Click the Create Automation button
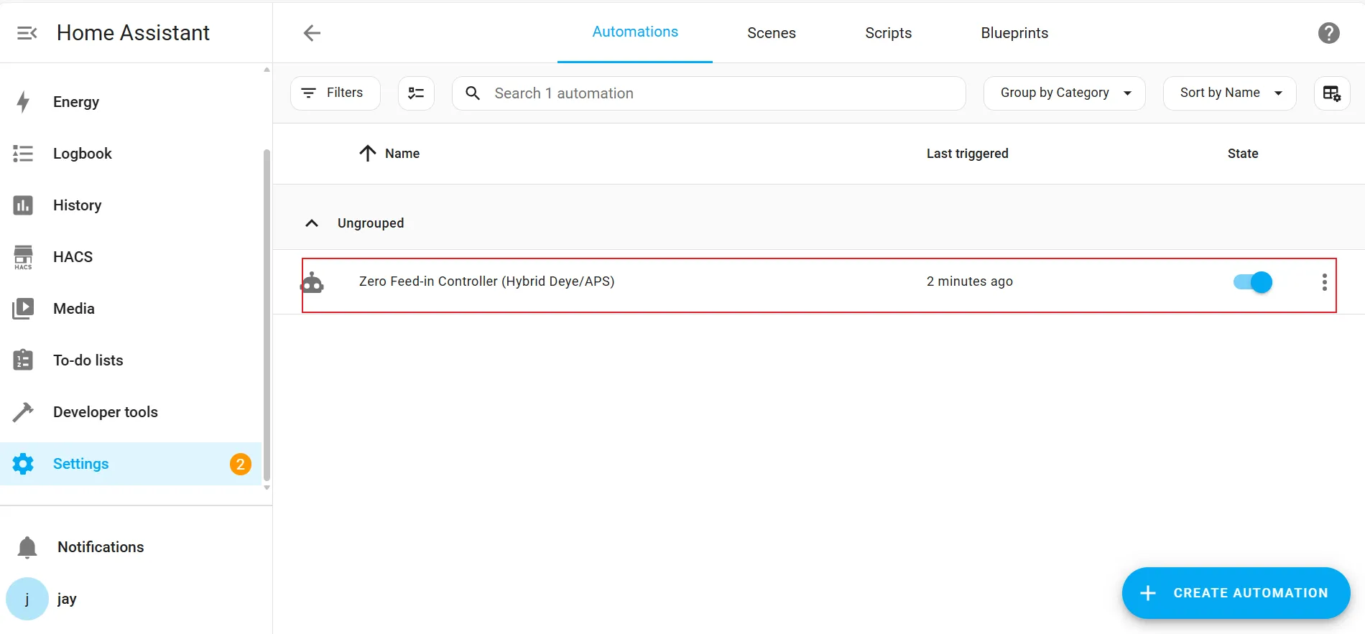 1236,593
